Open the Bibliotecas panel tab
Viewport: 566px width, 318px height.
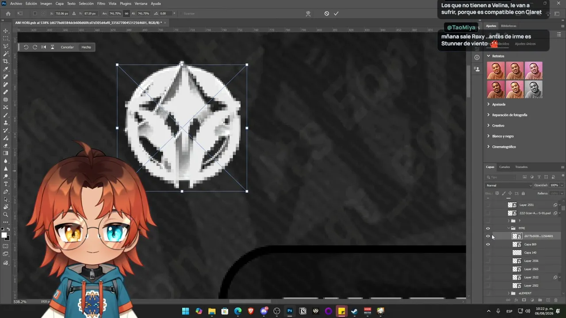(x=509, y=26)
